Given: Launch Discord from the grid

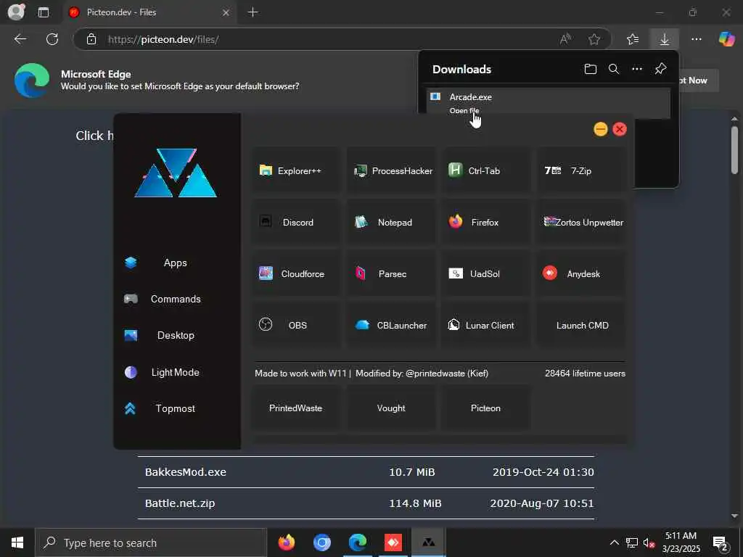Looking at the screenshot, I should pyautogui.click(x=295, y=222).
